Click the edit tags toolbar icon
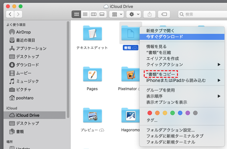Screen dimensions: 227x149 (164, 14)
